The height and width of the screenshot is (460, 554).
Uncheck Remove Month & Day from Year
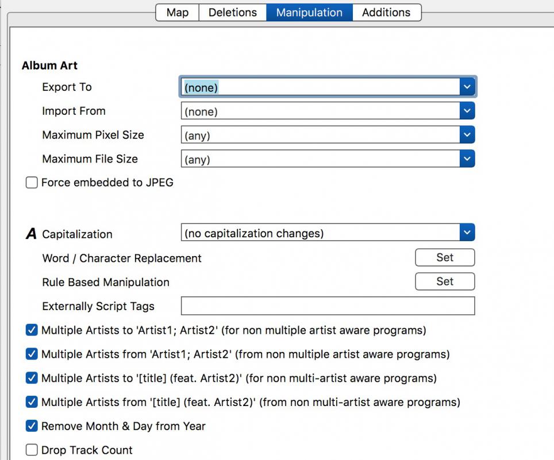[x=32, y=426]
